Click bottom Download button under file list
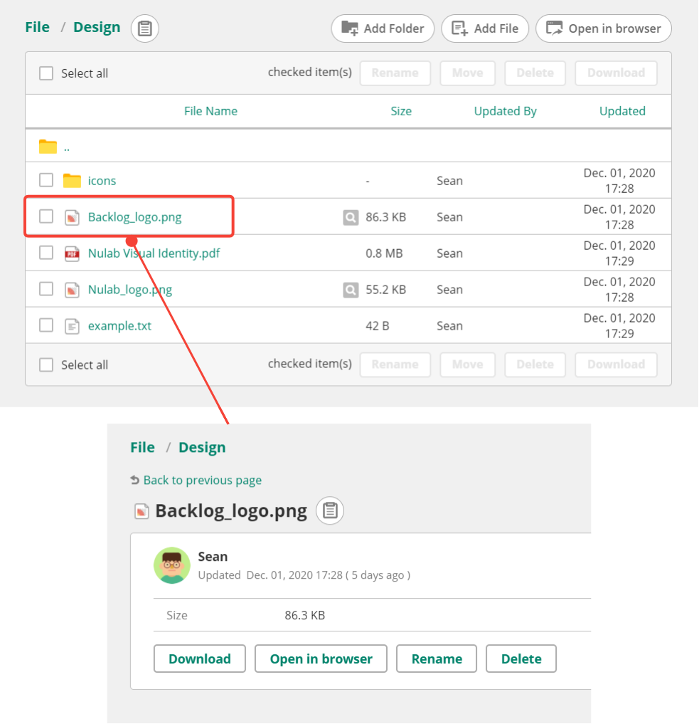 tap(616, 364)
